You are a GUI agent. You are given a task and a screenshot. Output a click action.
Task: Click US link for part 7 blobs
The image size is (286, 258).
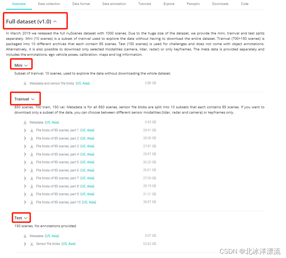pos(83,178)
